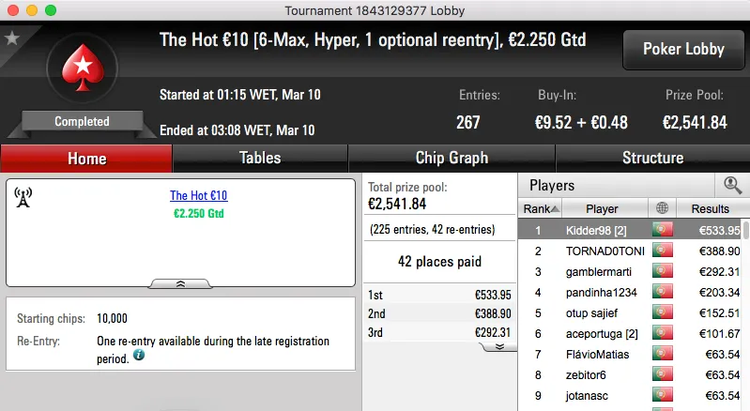Open The Hot €10 link
Screen dimensions: 750x411
coord(198,196)
